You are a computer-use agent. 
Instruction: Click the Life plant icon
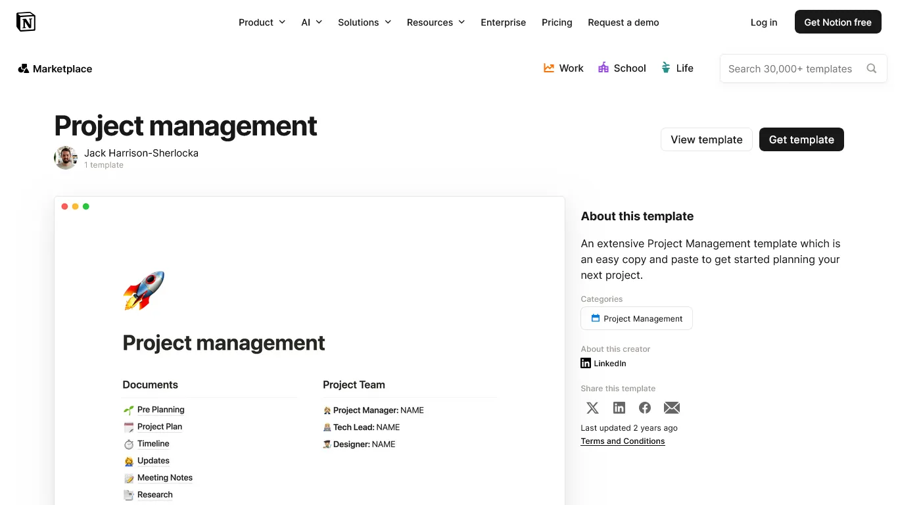[x=666, y=68]
